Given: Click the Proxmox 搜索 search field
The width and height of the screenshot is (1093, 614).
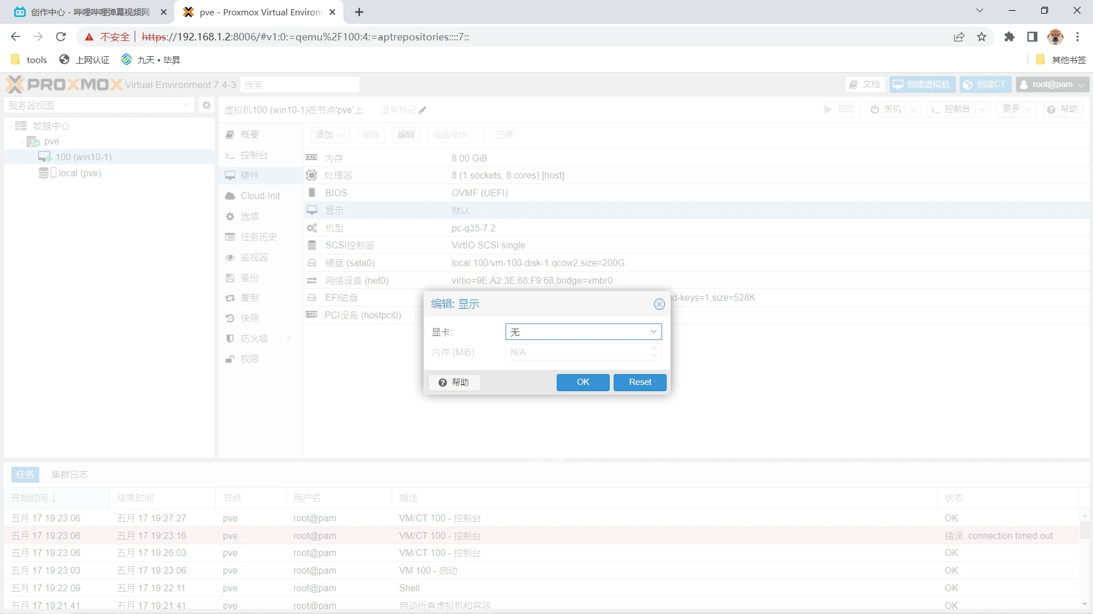Looking at the screenshot, I should [x=299, y=85].
